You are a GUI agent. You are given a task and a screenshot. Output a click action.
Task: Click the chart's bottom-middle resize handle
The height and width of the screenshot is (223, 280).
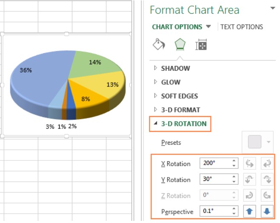[x=66, y=136]
